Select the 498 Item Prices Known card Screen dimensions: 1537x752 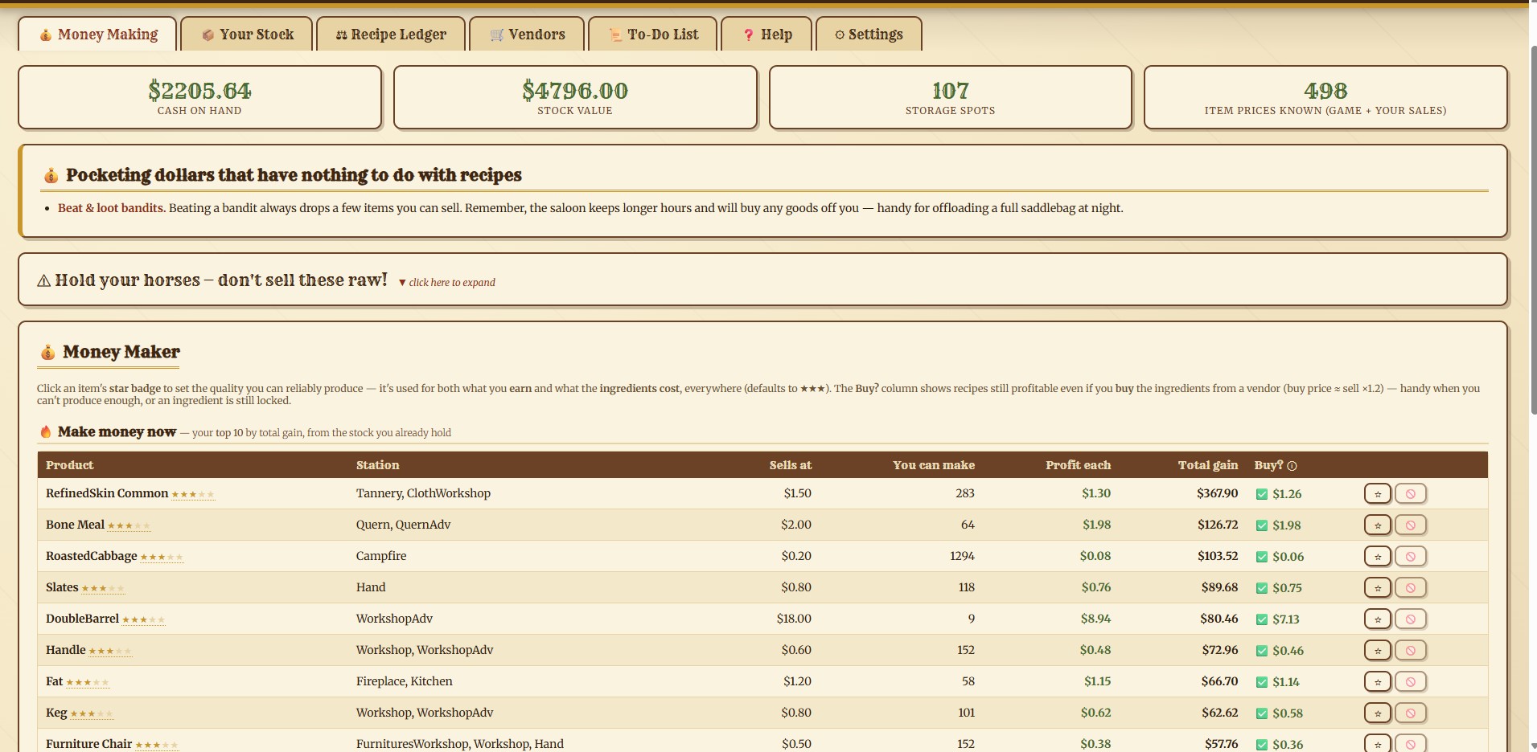[1325, 97]
